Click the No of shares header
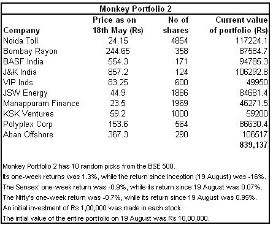The height and width of the screenshot is (225, 273). pyautogui.click(x=175, y=25)
